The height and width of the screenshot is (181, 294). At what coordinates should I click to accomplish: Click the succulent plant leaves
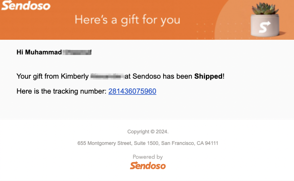pos(265,9)
